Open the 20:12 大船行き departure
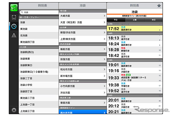 135,106
